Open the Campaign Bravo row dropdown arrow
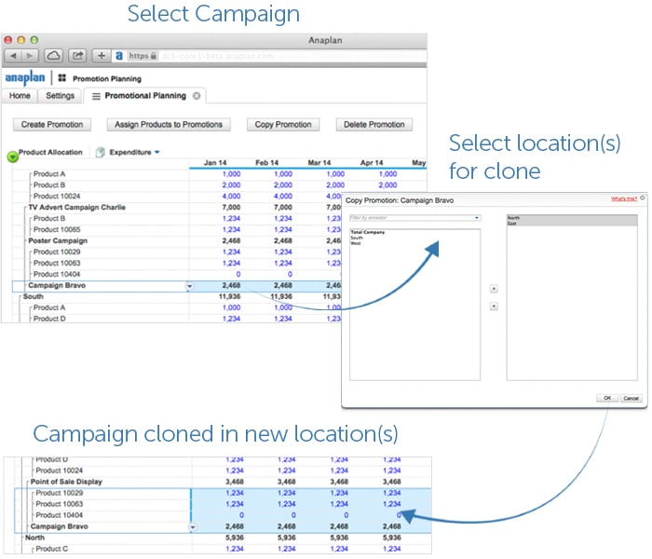Screen dimensions: 652x559 coord(190,286)
